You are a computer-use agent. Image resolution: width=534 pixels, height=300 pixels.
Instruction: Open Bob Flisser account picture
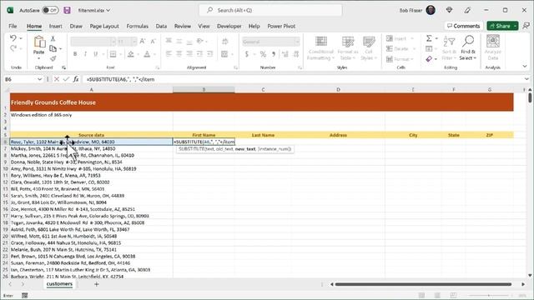tap(431, 10)
